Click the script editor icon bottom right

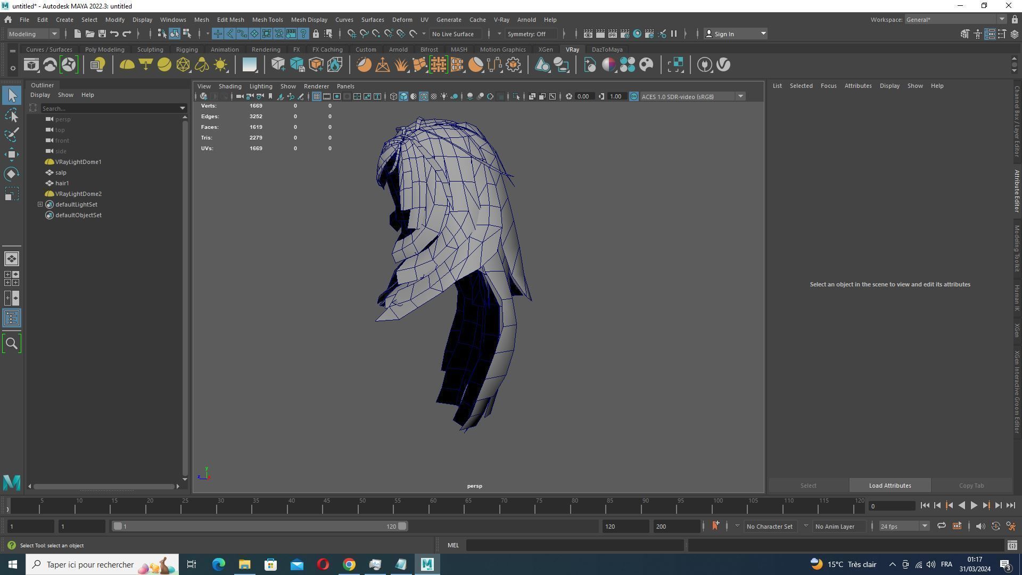coord(1012,546)
